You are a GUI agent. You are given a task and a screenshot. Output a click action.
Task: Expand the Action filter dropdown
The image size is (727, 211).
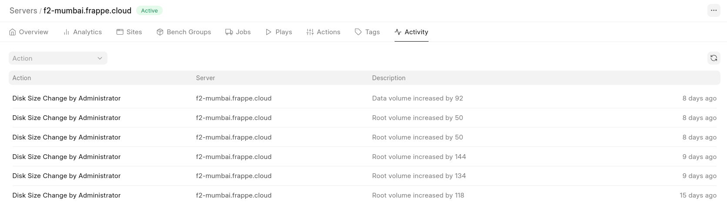tap(58, 58)
